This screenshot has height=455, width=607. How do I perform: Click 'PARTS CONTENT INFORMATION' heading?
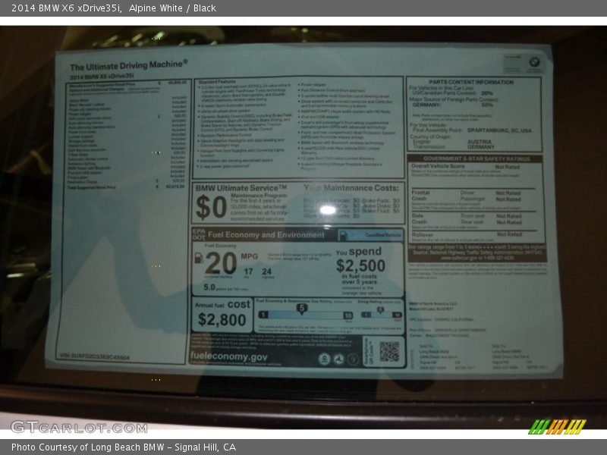coord(471,82)
